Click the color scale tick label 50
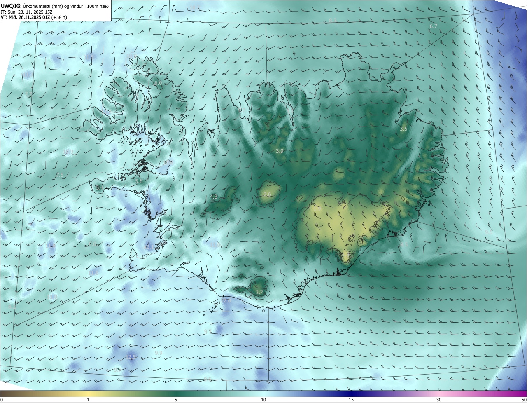527x403 pixels. point(524,400)
